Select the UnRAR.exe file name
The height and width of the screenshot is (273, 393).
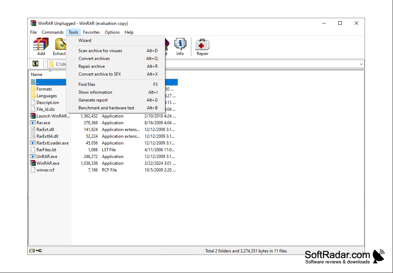pos(47,157)
